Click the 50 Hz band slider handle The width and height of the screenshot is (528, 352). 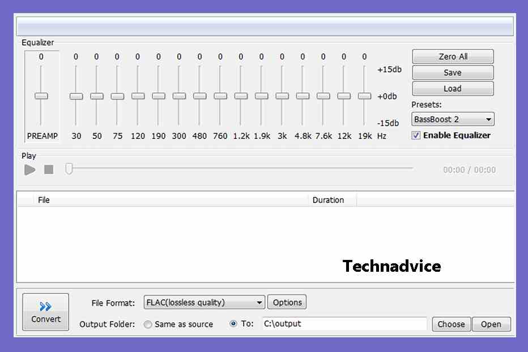tap(97, 97)
